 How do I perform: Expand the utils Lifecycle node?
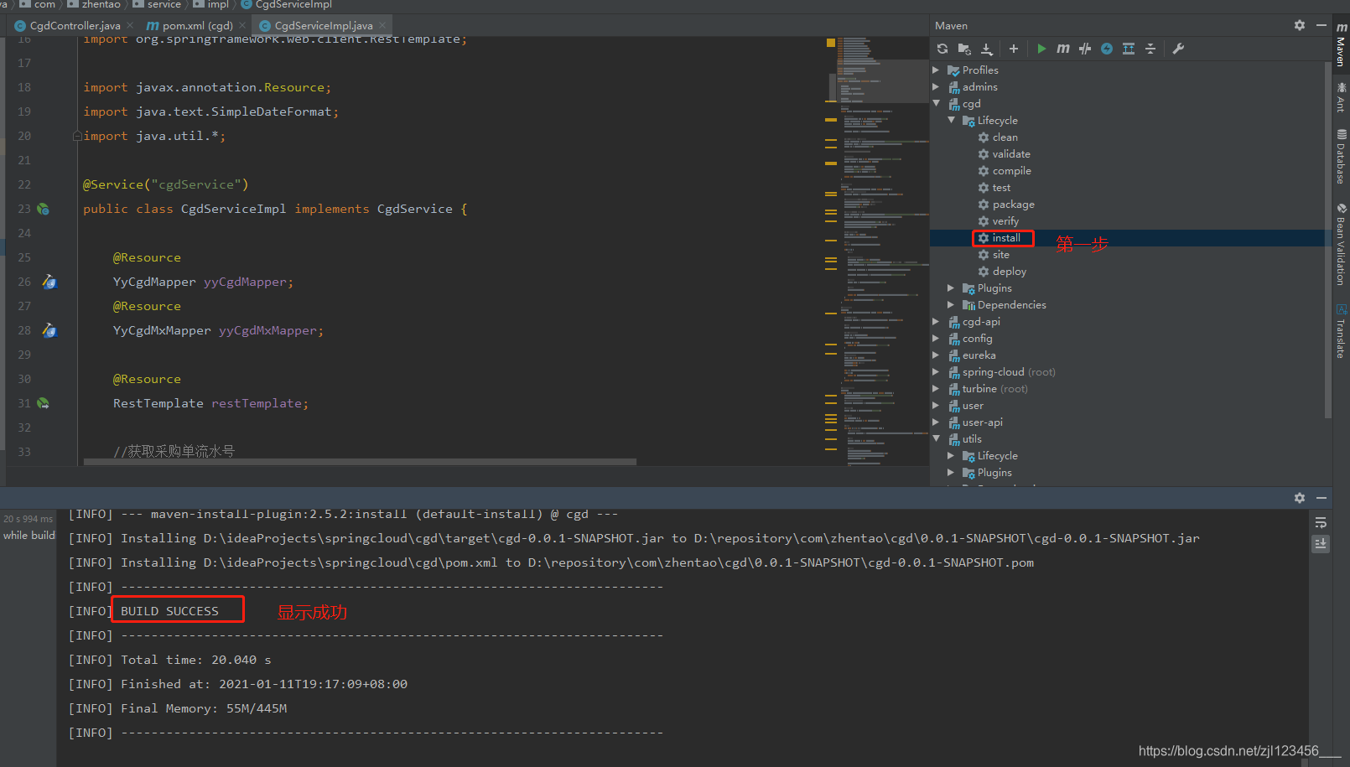pos(951,456)
